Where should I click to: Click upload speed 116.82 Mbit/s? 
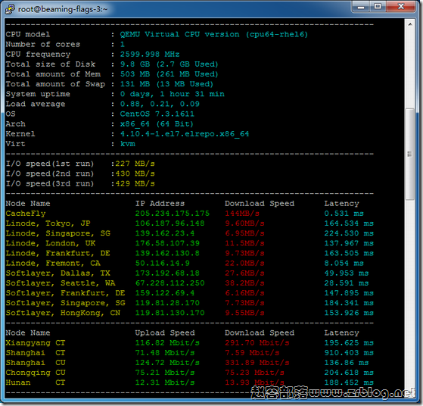pyautogui.click(x=167, y=343)
